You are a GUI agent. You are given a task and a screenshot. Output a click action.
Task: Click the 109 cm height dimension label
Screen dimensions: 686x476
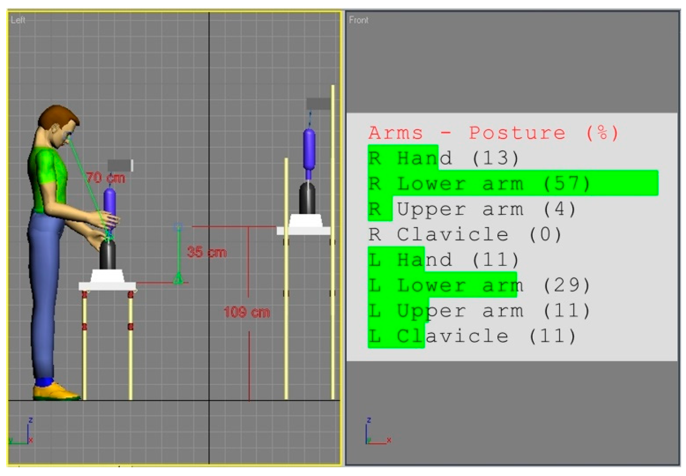click(x=246, y=312)
